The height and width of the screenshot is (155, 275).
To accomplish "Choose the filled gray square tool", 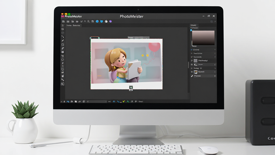I will pyautogui.click(x=63, y=52).
